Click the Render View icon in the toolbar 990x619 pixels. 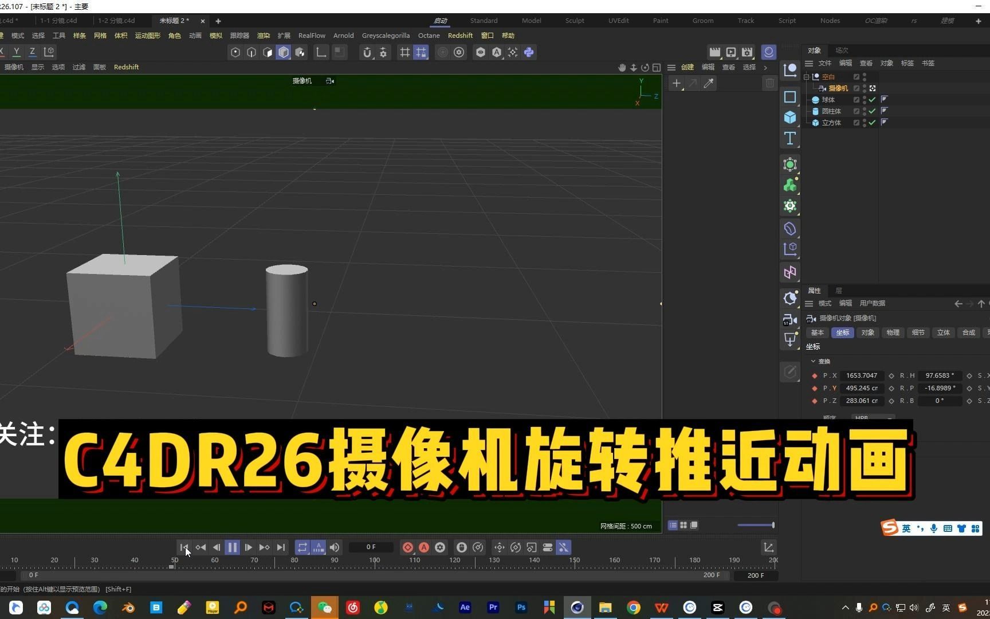[x=714, y=52]
